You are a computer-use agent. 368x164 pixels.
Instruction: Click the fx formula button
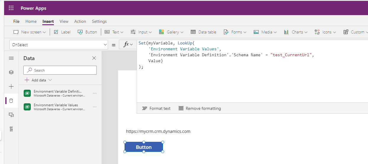tap(128, 45)
